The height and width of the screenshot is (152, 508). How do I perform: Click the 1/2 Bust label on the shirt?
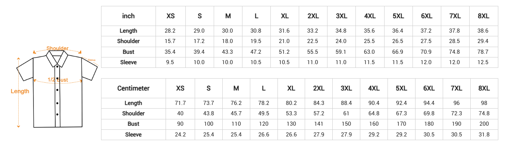pyautogui.click(x=58, y=80)
